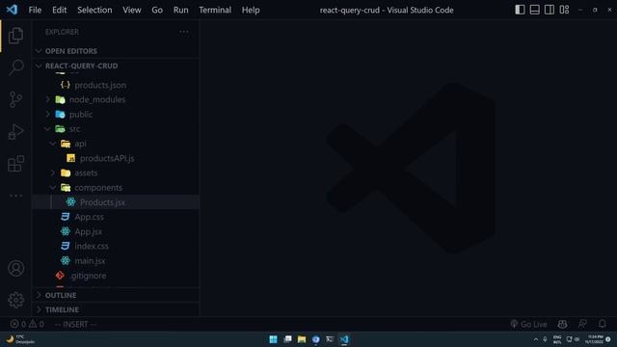Open the Run menu
The height and width of the screenshot is (347, 617).
(x=180, y=11)
